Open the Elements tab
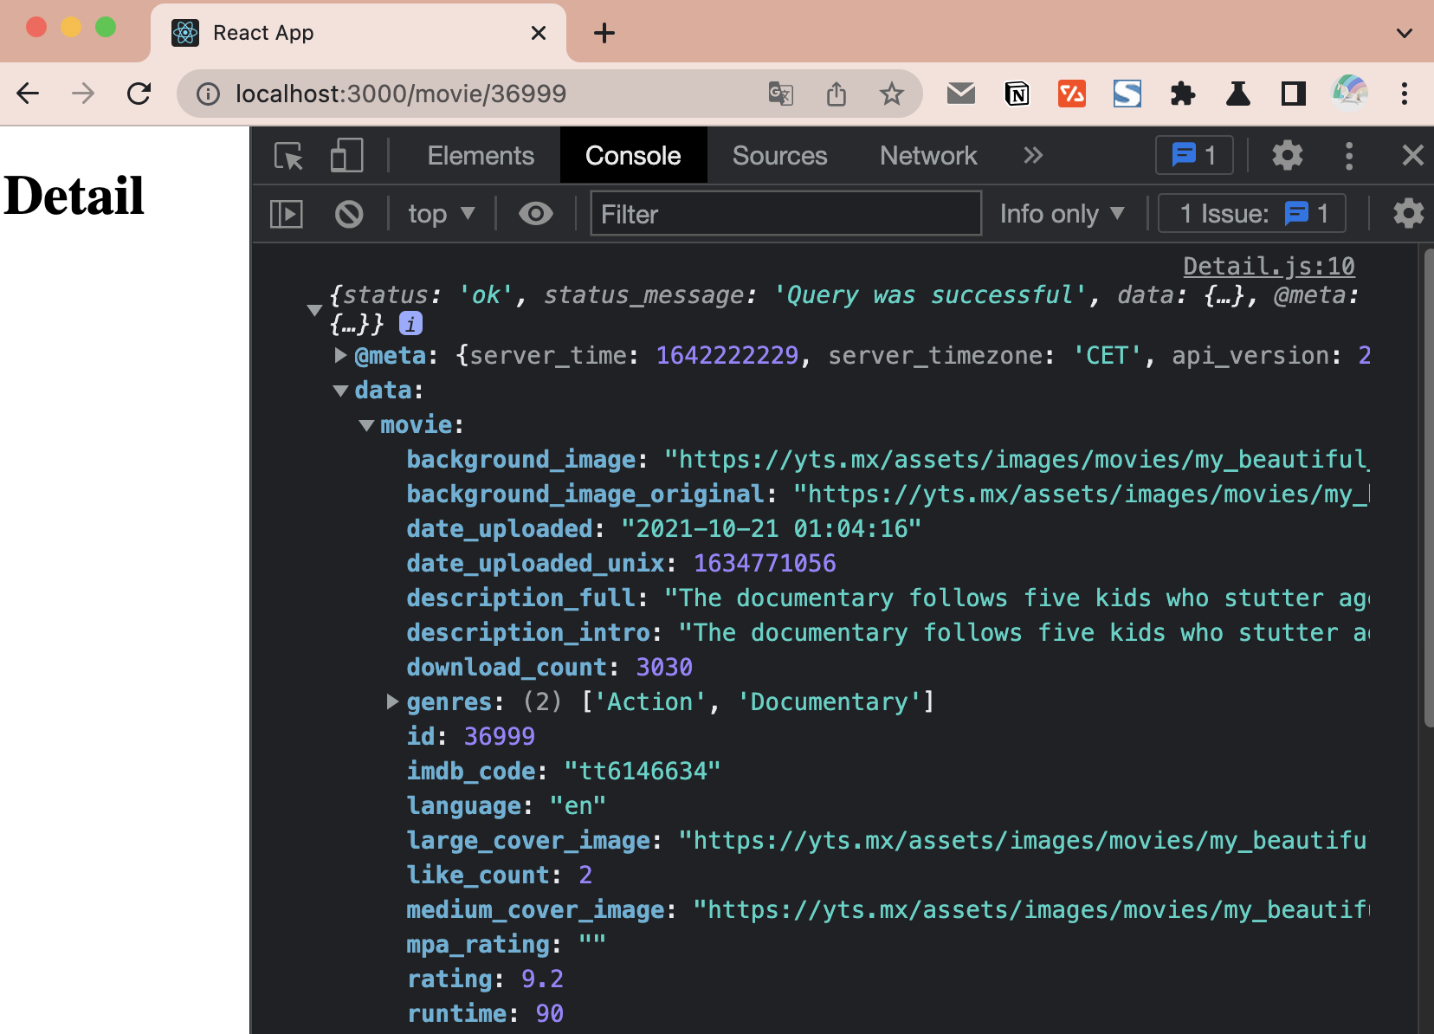The image size is (1434, 1034). coord(481,156)
